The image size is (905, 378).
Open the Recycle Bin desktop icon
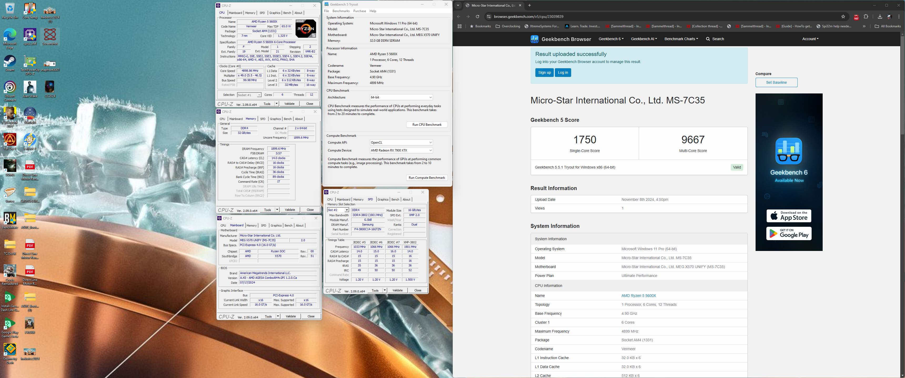tap(10, 10)
